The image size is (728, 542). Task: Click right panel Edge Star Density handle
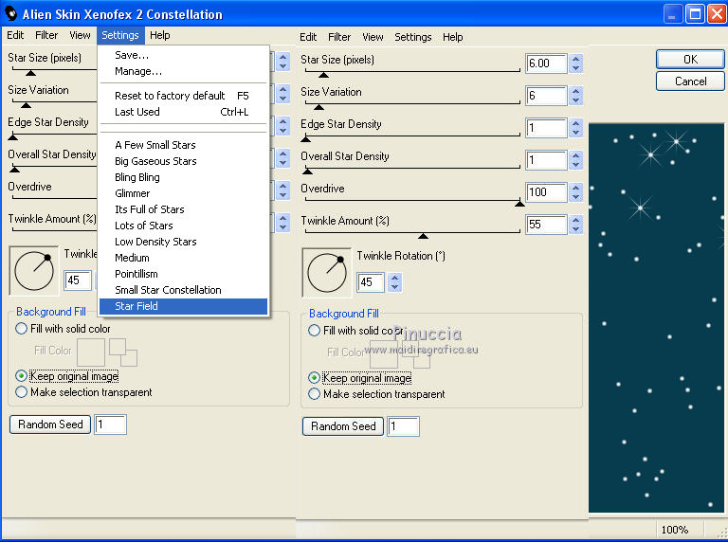click(305, 138)
